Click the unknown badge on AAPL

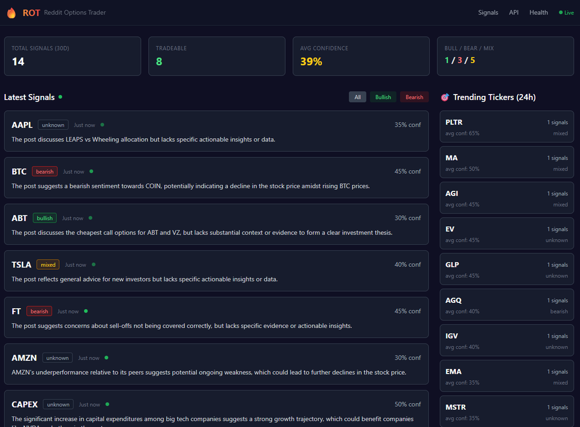click(x=53, y=125)
